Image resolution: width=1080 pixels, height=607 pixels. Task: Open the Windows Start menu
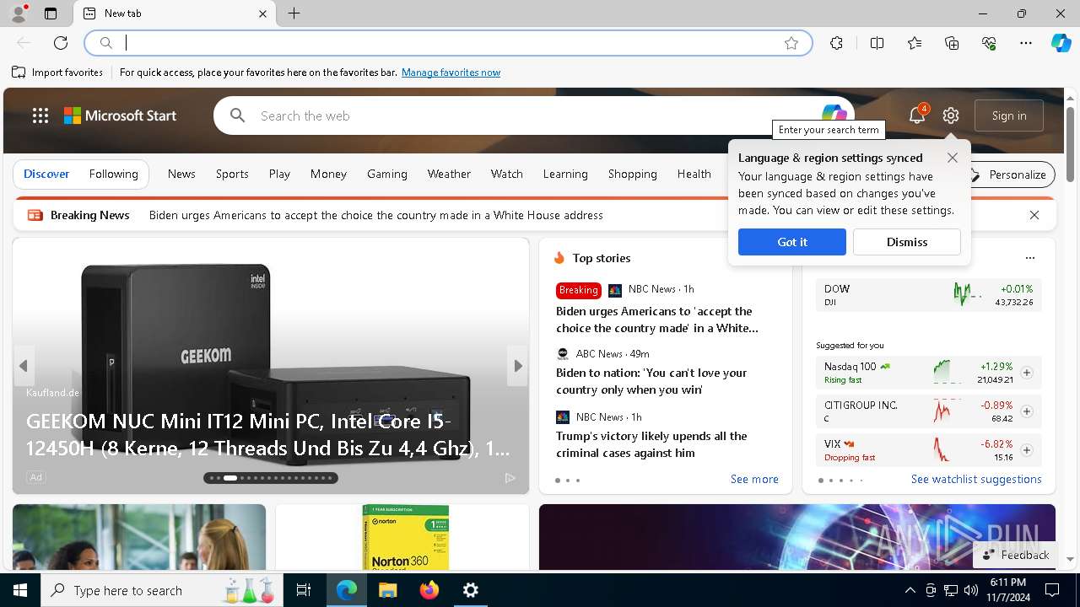point(20,590)
